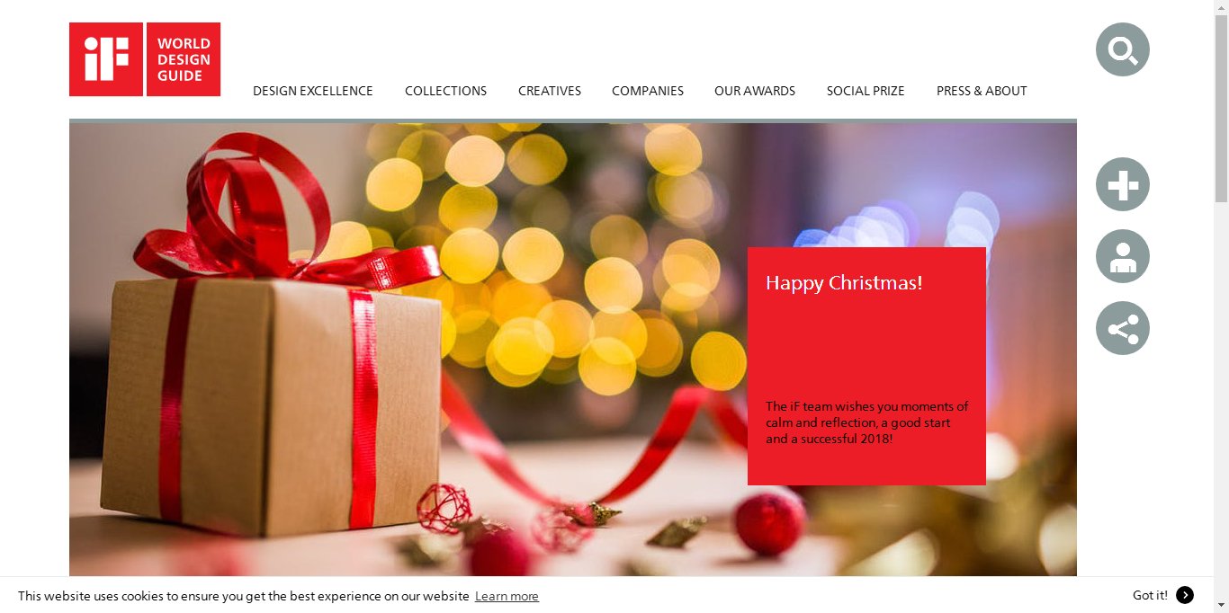Click the arrow icon beside Got it!
The image size is (1229, 613).
tap(1185, 595)
